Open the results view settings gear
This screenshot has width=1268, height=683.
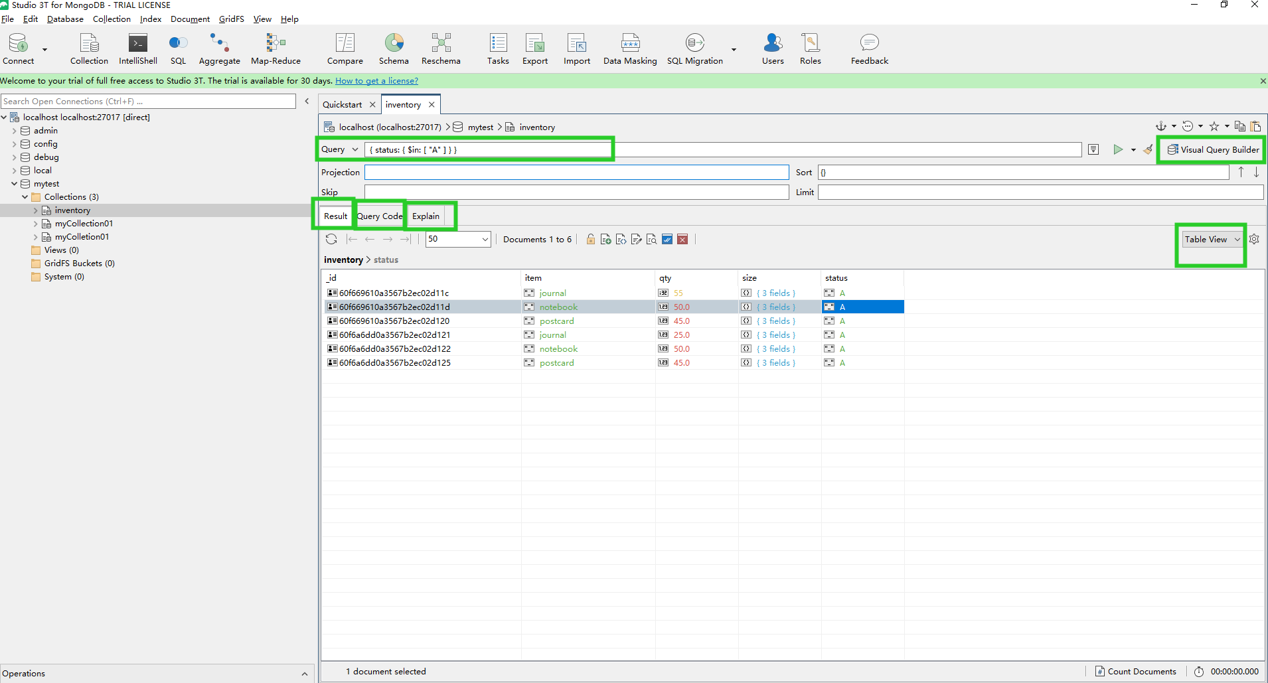tap(1254, 239)
